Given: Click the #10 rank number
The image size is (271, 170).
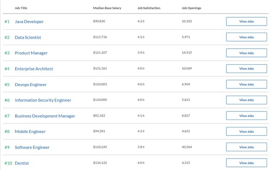Looking at the screenshot, I should tap(8, 163).
